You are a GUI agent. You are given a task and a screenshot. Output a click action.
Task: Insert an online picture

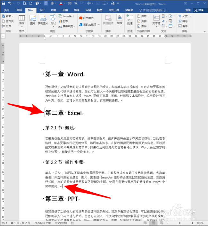coord(43,20)
